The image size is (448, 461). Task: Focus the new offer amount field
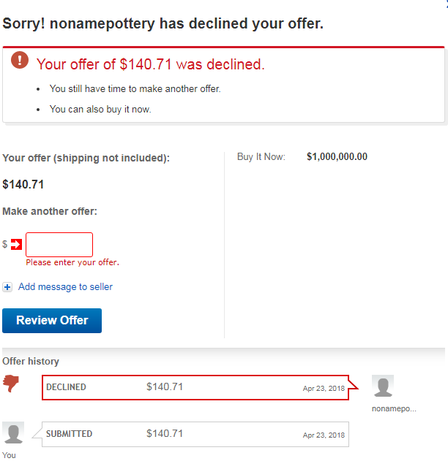[59, 245]
